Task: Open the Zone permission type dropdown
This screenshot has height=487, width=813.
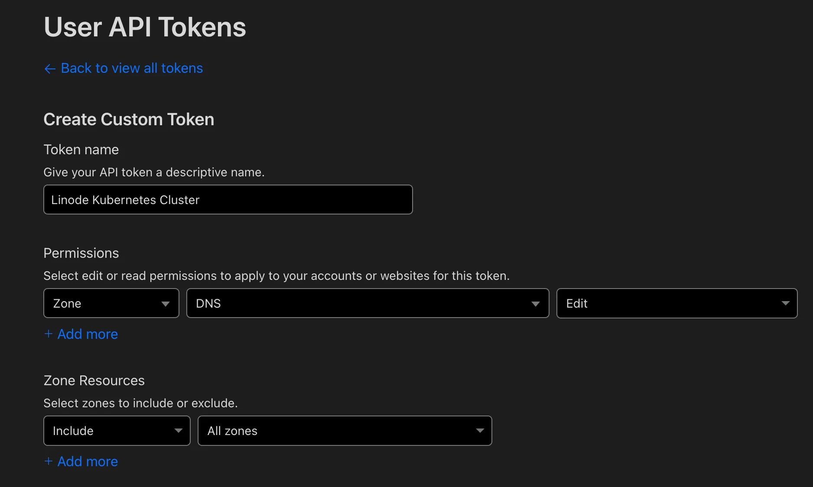Action: click(x=111, y=303)
